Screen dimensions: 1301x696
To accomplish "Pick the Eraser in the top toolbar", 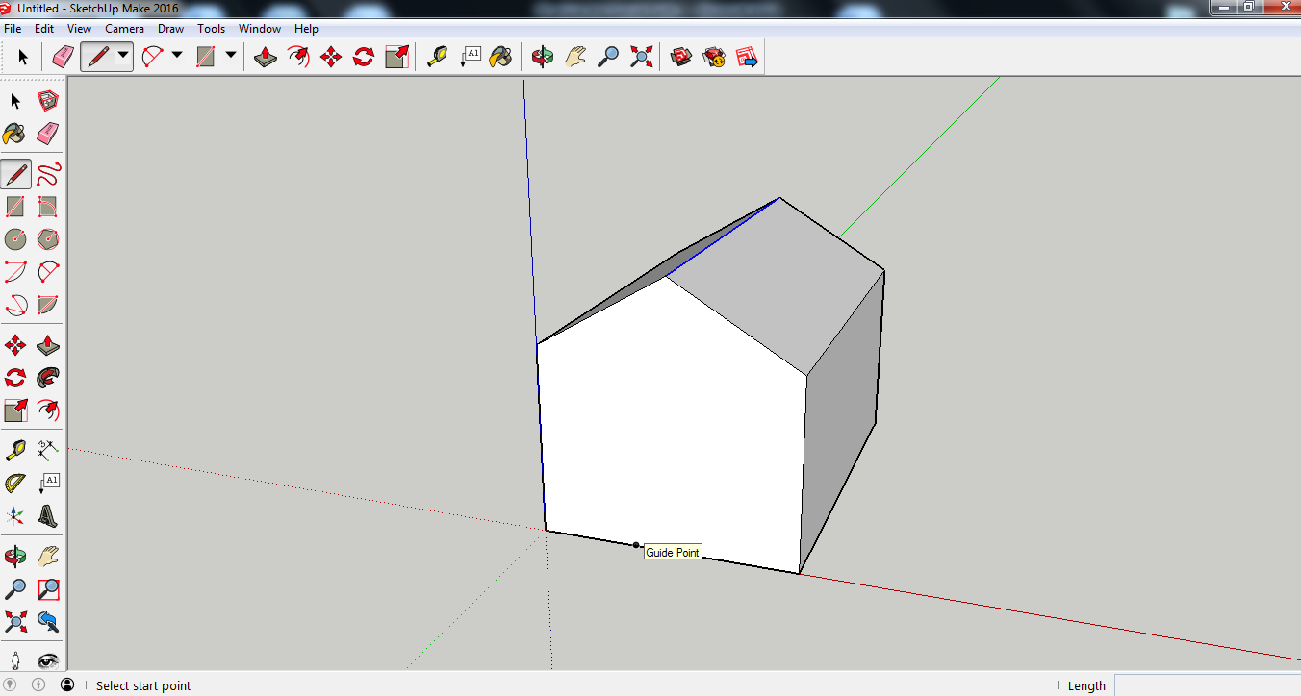I will (63, 57).
